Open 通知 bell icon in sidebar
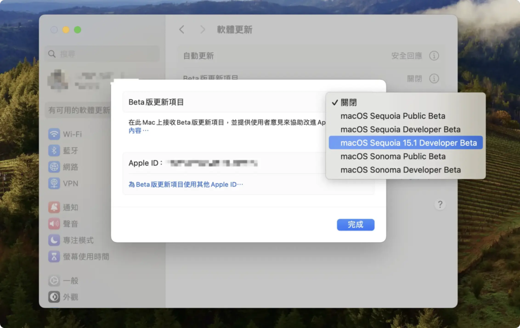520x328 pixels. 54,207
